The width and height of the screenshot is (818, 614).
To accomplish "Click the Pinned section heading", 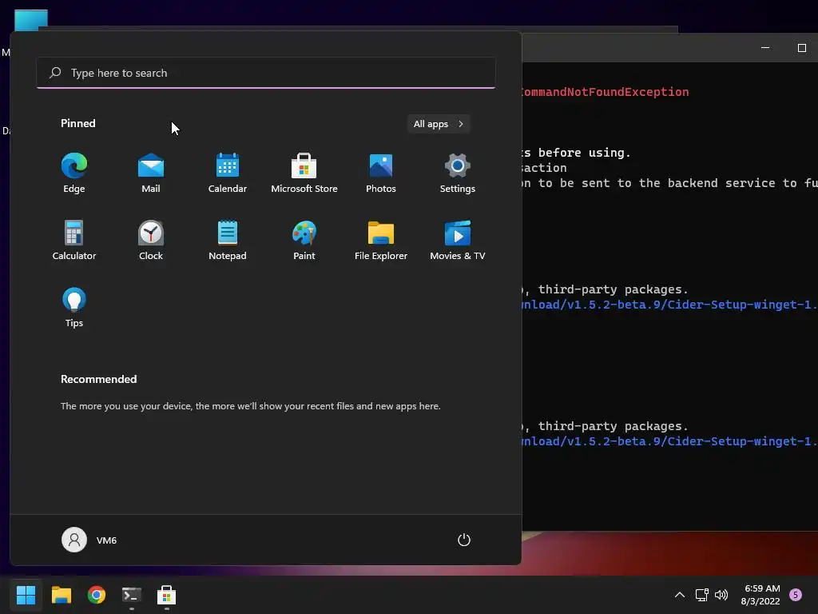I will [x=78, y=123].
